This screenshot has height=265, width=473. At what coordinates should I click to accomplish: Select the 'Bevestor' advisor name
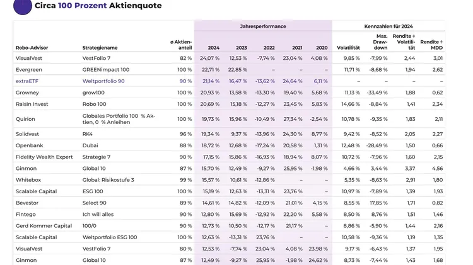pos(27,203)
